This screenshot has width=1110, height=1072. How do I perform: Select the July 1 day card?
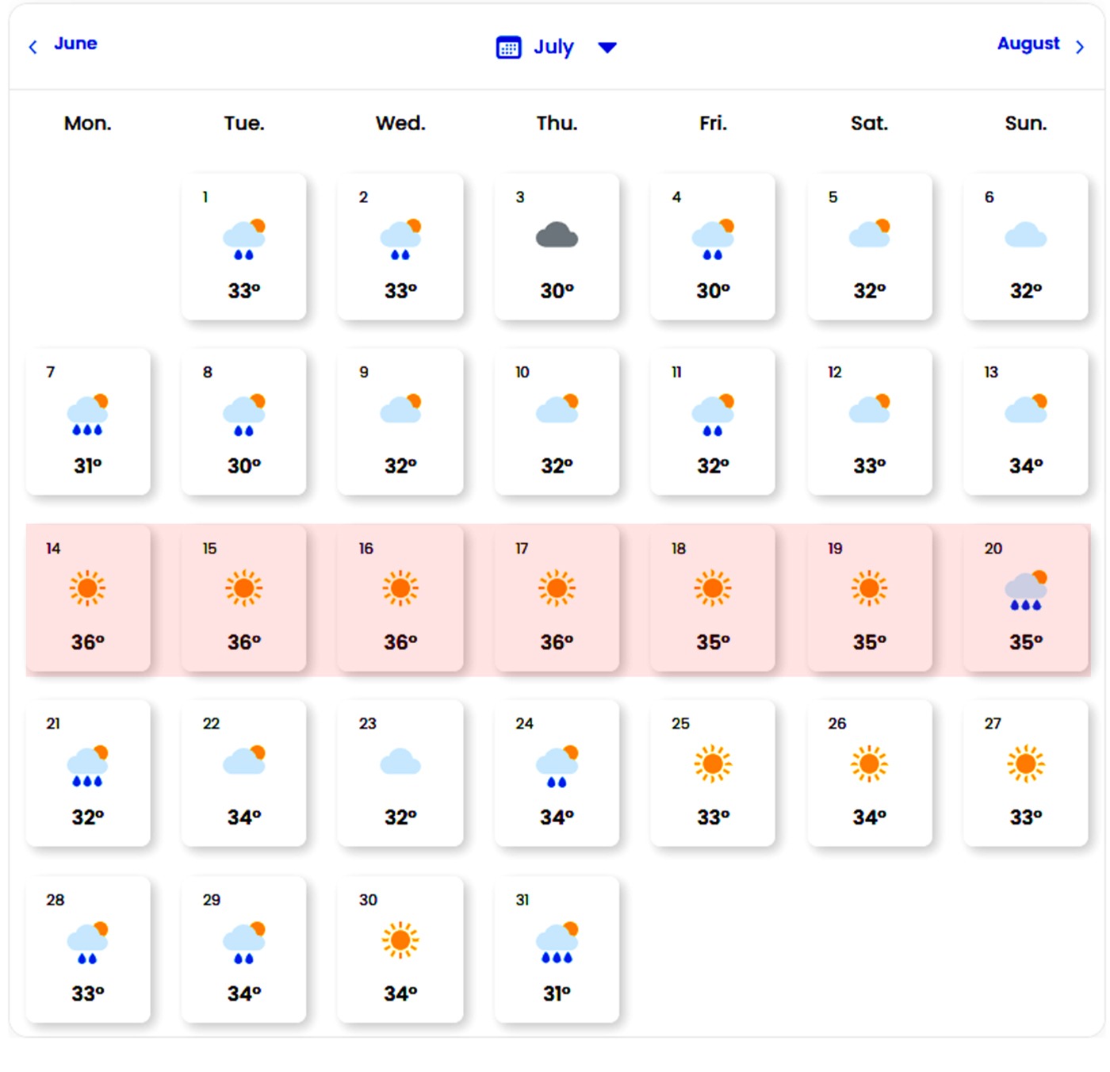click(243, 247)
